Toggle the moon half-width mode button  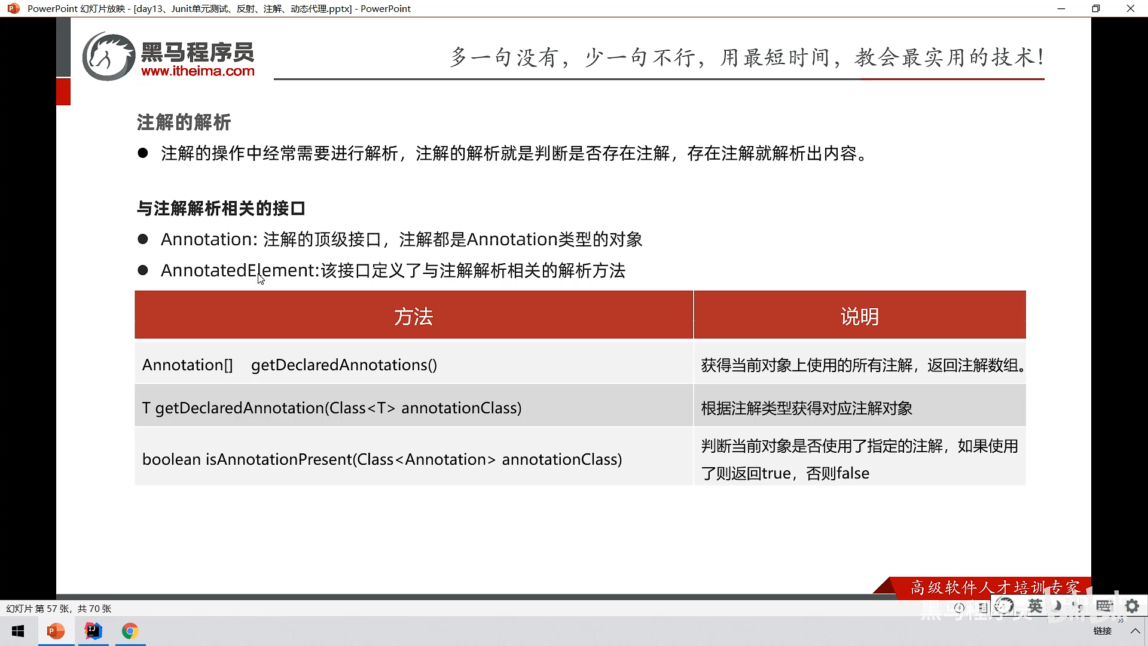1058,606
